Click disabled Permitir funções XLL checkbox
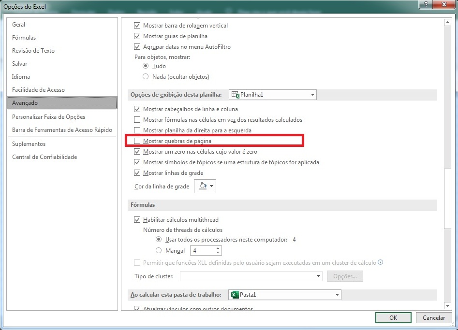 137,263
